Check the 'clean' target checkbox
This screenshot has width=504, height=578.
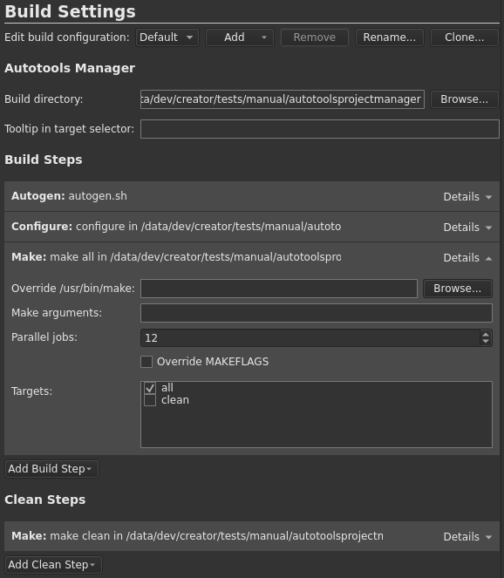pos(150,400)
